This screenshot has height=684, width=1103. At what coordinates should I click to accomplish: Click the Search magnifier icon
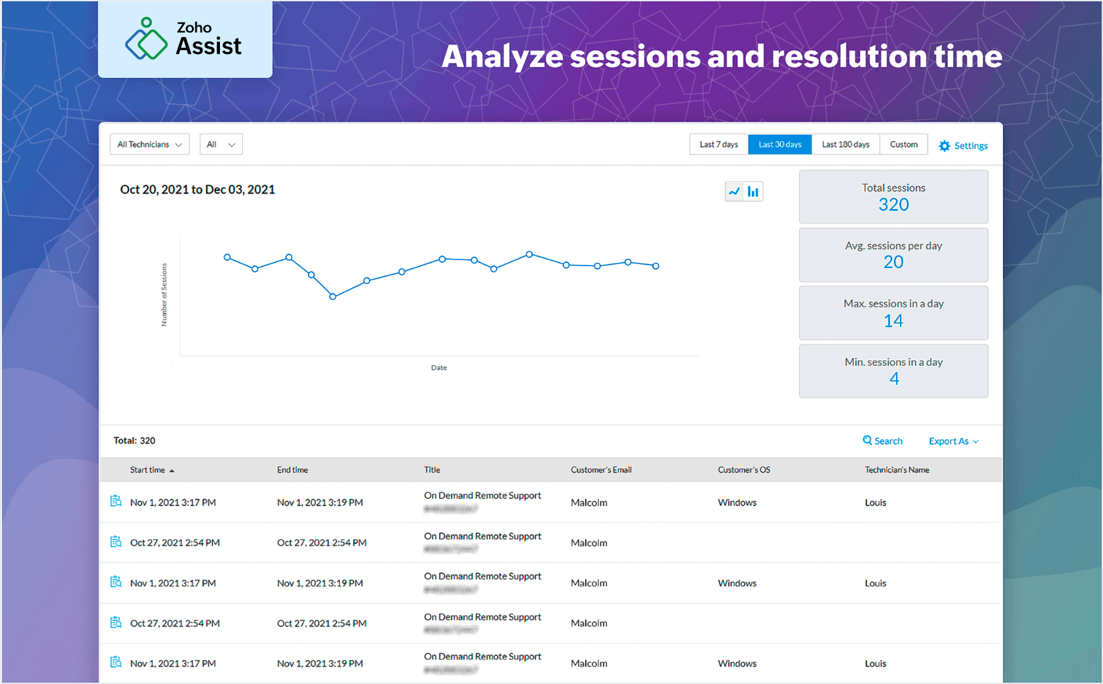pyautogui.click(x=867, y=441)
